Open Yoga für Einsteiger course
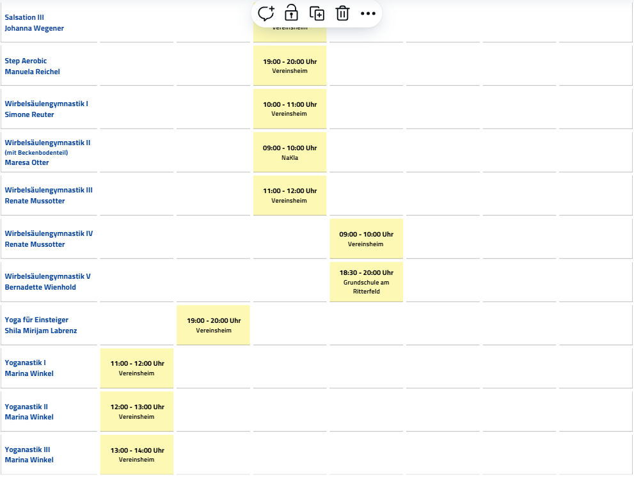 (36, 320)
